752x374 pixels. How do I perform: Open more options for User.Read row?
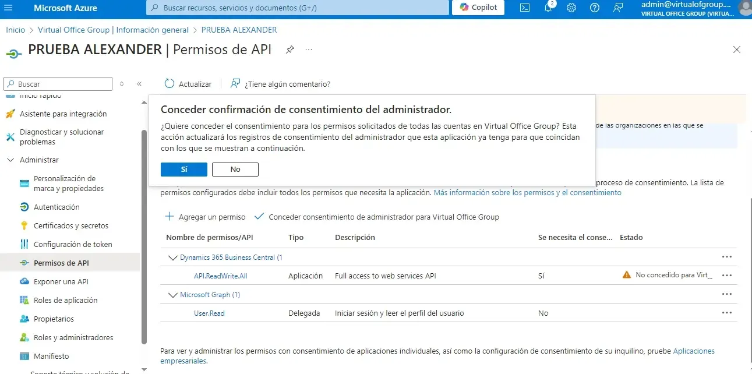(x=726, y=313)
